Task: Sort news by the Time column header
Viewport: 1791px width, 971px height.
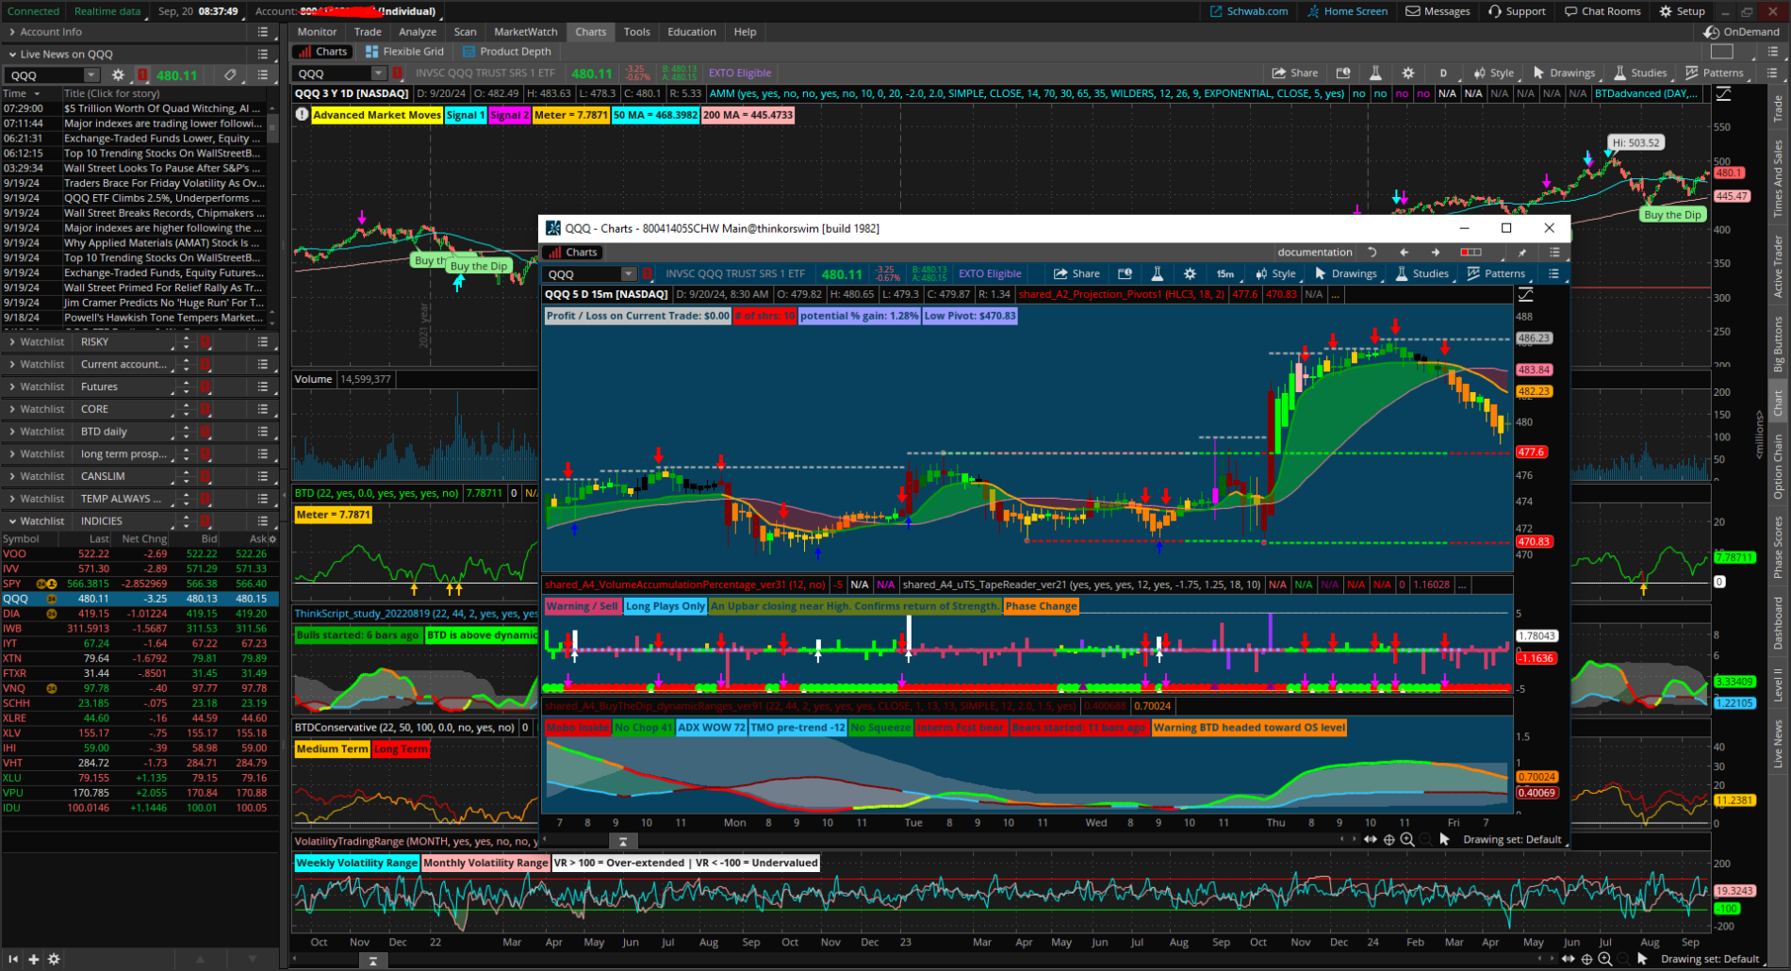Action: [x=21, y=93]
